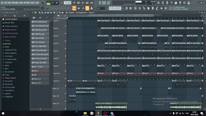This screenshot has width=206, height=116.
Task: Expand the news panel arrow
Action: click(190, 8)
